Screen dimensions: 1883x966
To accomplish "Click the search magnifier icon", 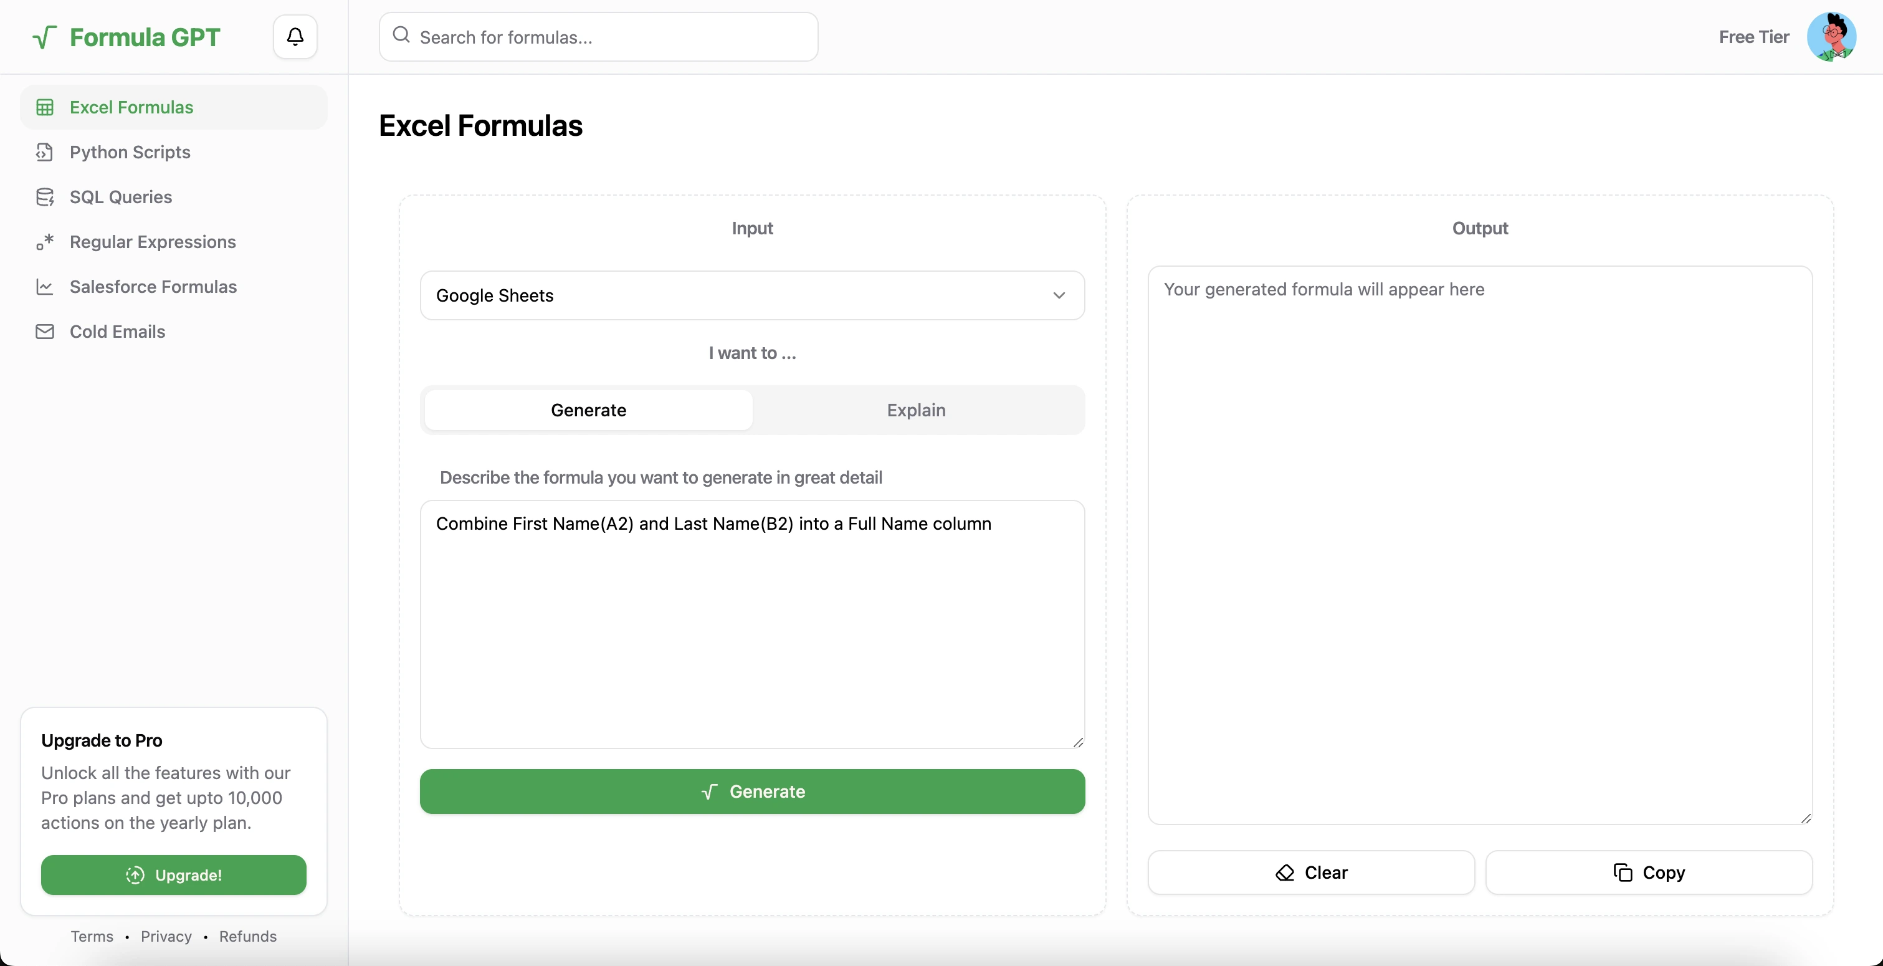I will [x=401, y=35].
